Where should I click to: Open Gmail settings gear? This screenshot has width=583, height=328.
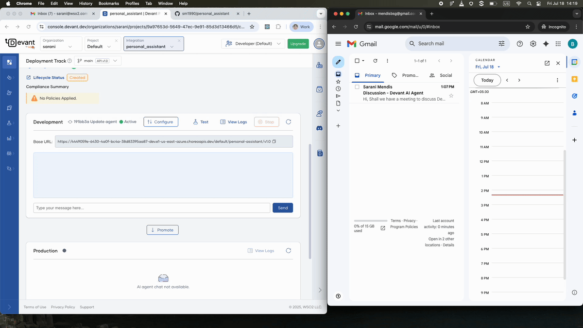pos(533,44)
